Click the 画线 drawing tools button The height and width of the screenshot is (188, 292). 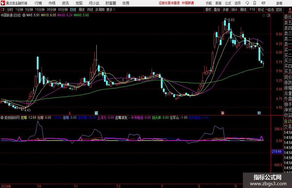point(243,10)
